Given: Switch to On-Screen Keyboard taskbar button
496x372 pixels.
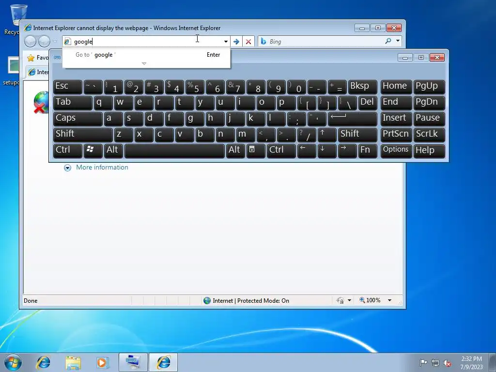Looking at the screenshot, I should pyautogui.click(x=133, y=362).
